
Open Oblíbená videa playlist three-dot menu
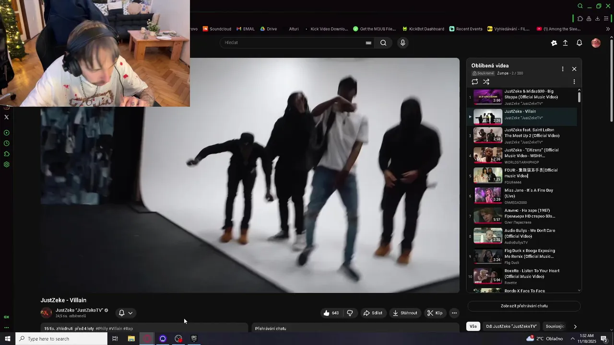click(x=563, y=69)
